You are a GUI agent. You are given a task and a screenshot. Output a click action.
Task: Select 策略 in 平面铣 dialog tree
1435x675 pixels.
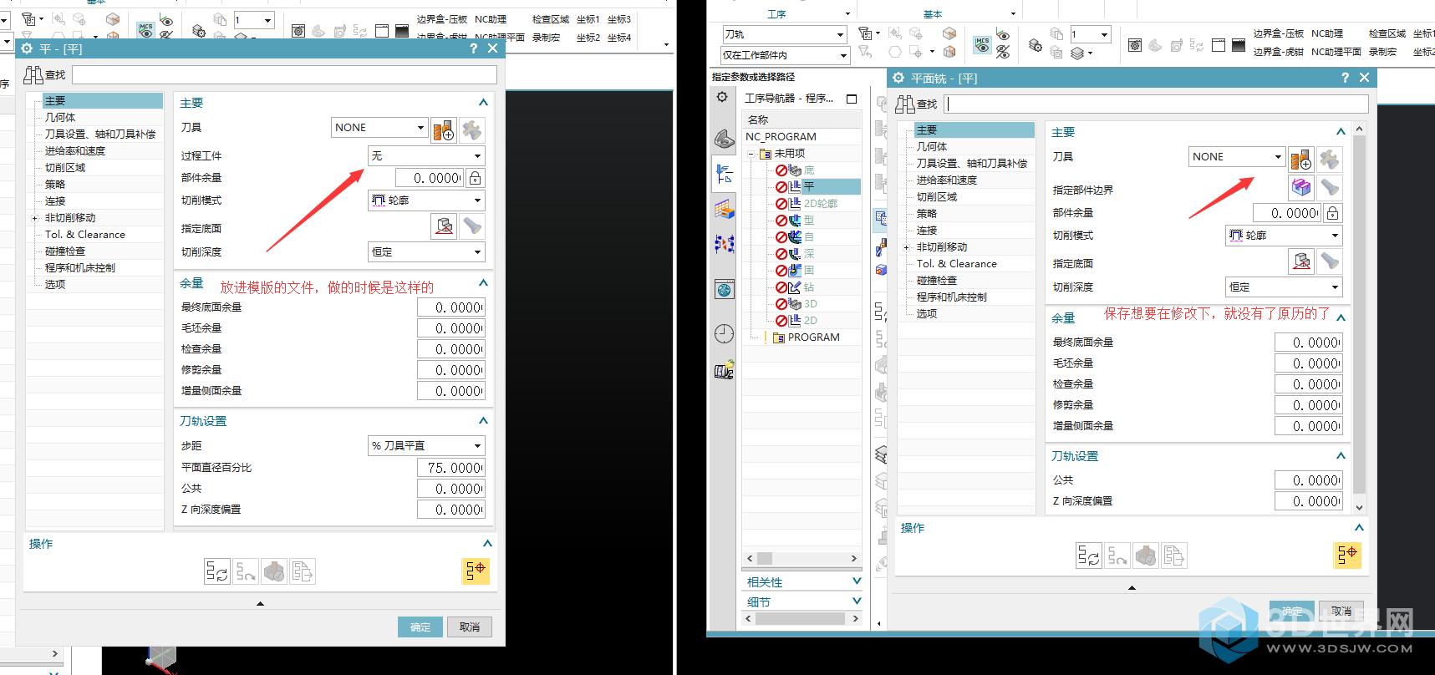[927, 214]
